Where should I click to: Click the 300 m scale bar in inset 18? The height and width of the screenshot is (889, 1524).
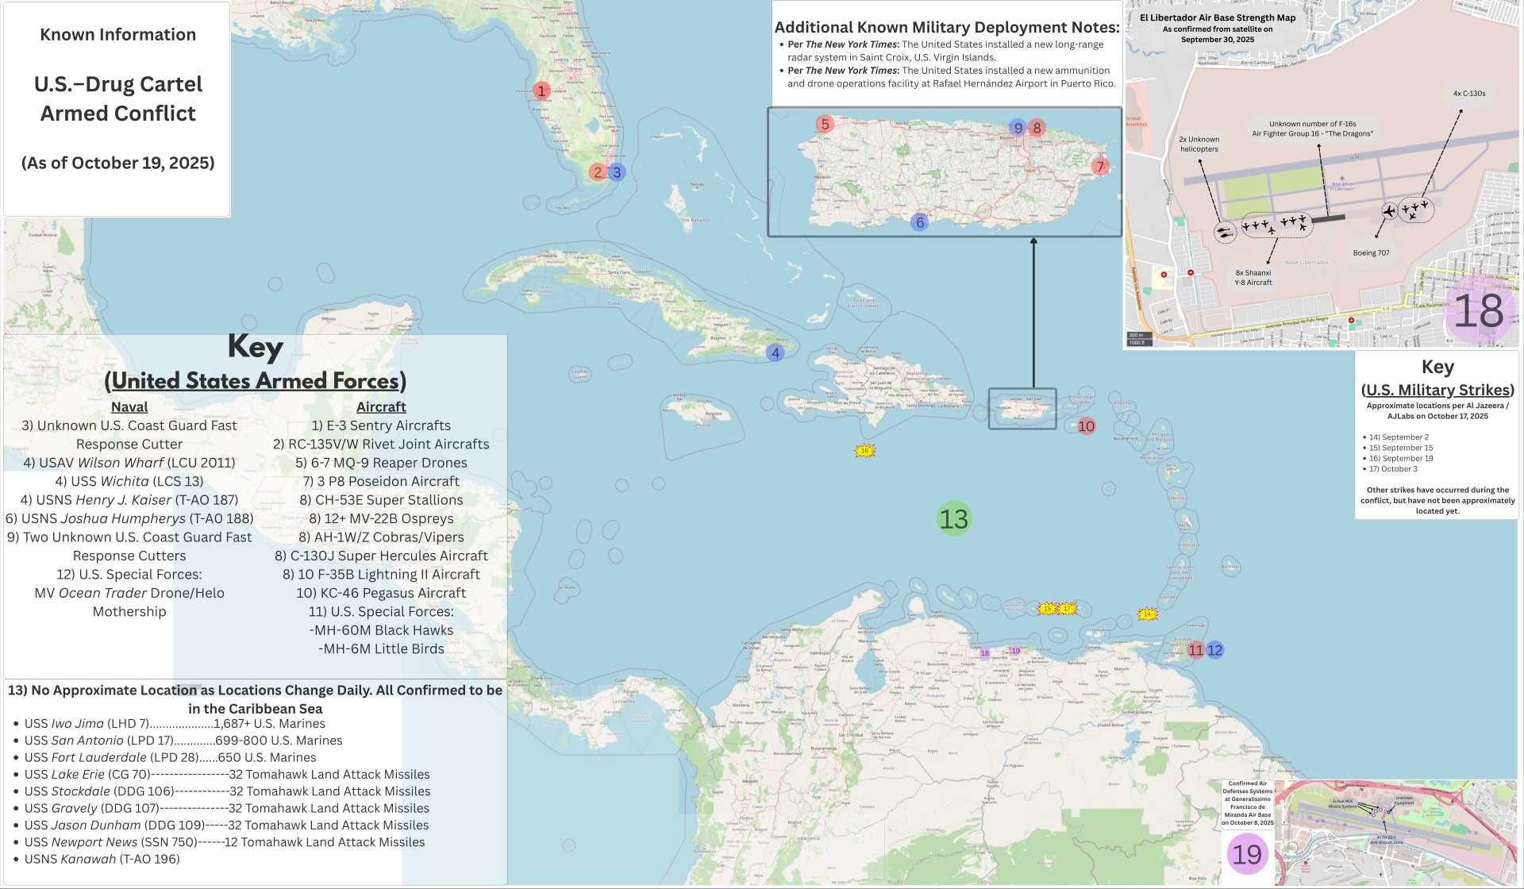[x=1137, y=334]
